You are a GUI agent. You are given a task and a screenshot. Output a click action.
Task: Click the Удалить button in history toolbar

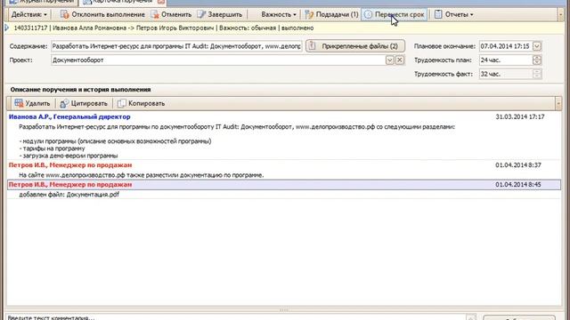32,103
